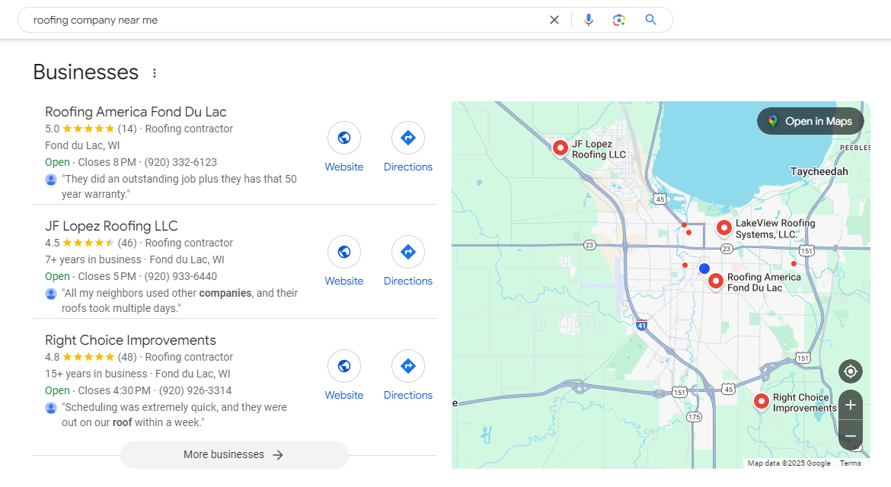Click the phone number (920) 933-6440

pos(180,276)
